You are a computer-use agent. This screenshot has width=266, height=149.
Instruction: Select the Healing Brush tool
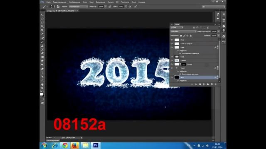(42, 38)
